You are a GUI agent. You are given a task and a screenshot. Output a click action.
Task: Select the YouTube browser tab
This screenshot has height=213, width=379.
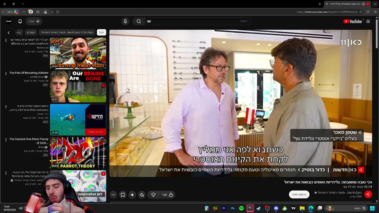(347, 4)
